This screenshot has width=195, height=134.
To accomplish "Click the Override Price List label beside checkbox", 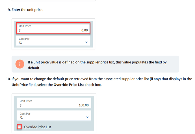I will coord(37,127).
